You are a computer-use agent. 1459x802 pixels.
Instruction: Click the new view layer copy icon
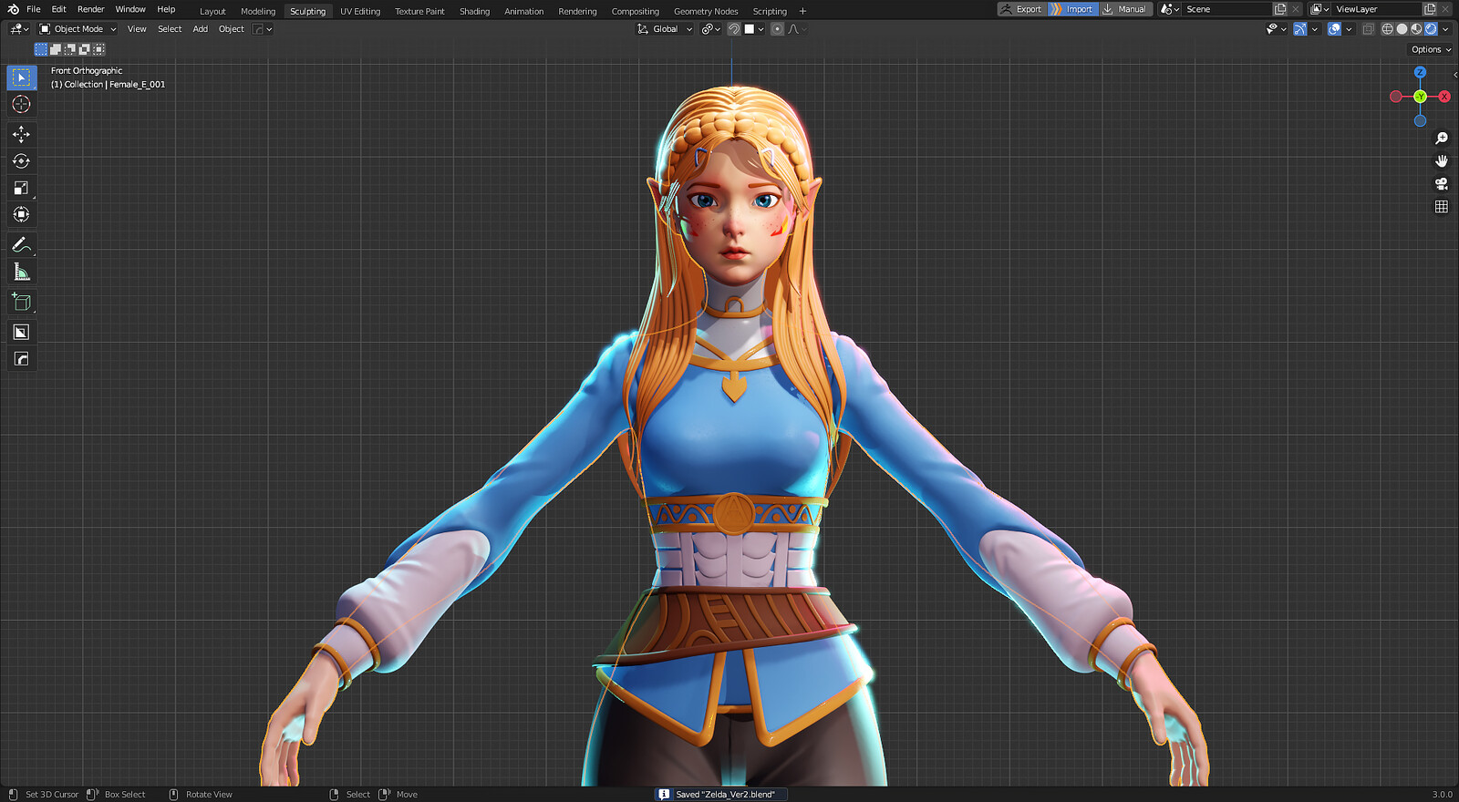click(1430, 9)
